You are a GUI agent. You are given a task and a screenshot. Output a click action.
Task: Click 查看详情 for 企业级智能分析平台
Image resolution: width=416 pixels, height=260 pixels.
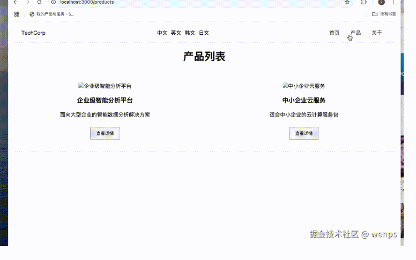click(105, 133)
